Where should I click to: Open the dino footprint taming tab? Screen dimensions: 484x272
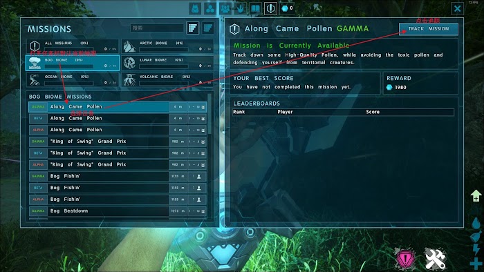tap(240, 8)
